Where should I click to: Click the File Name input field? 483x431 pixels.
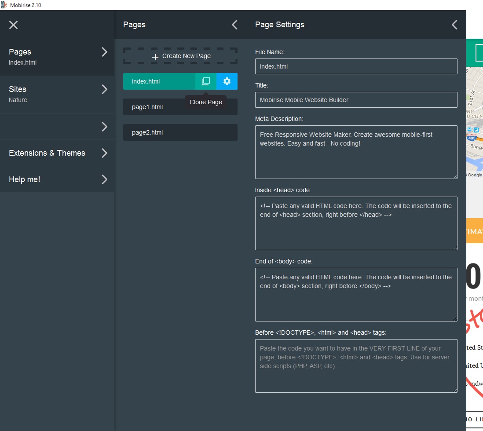click(356, 66)
